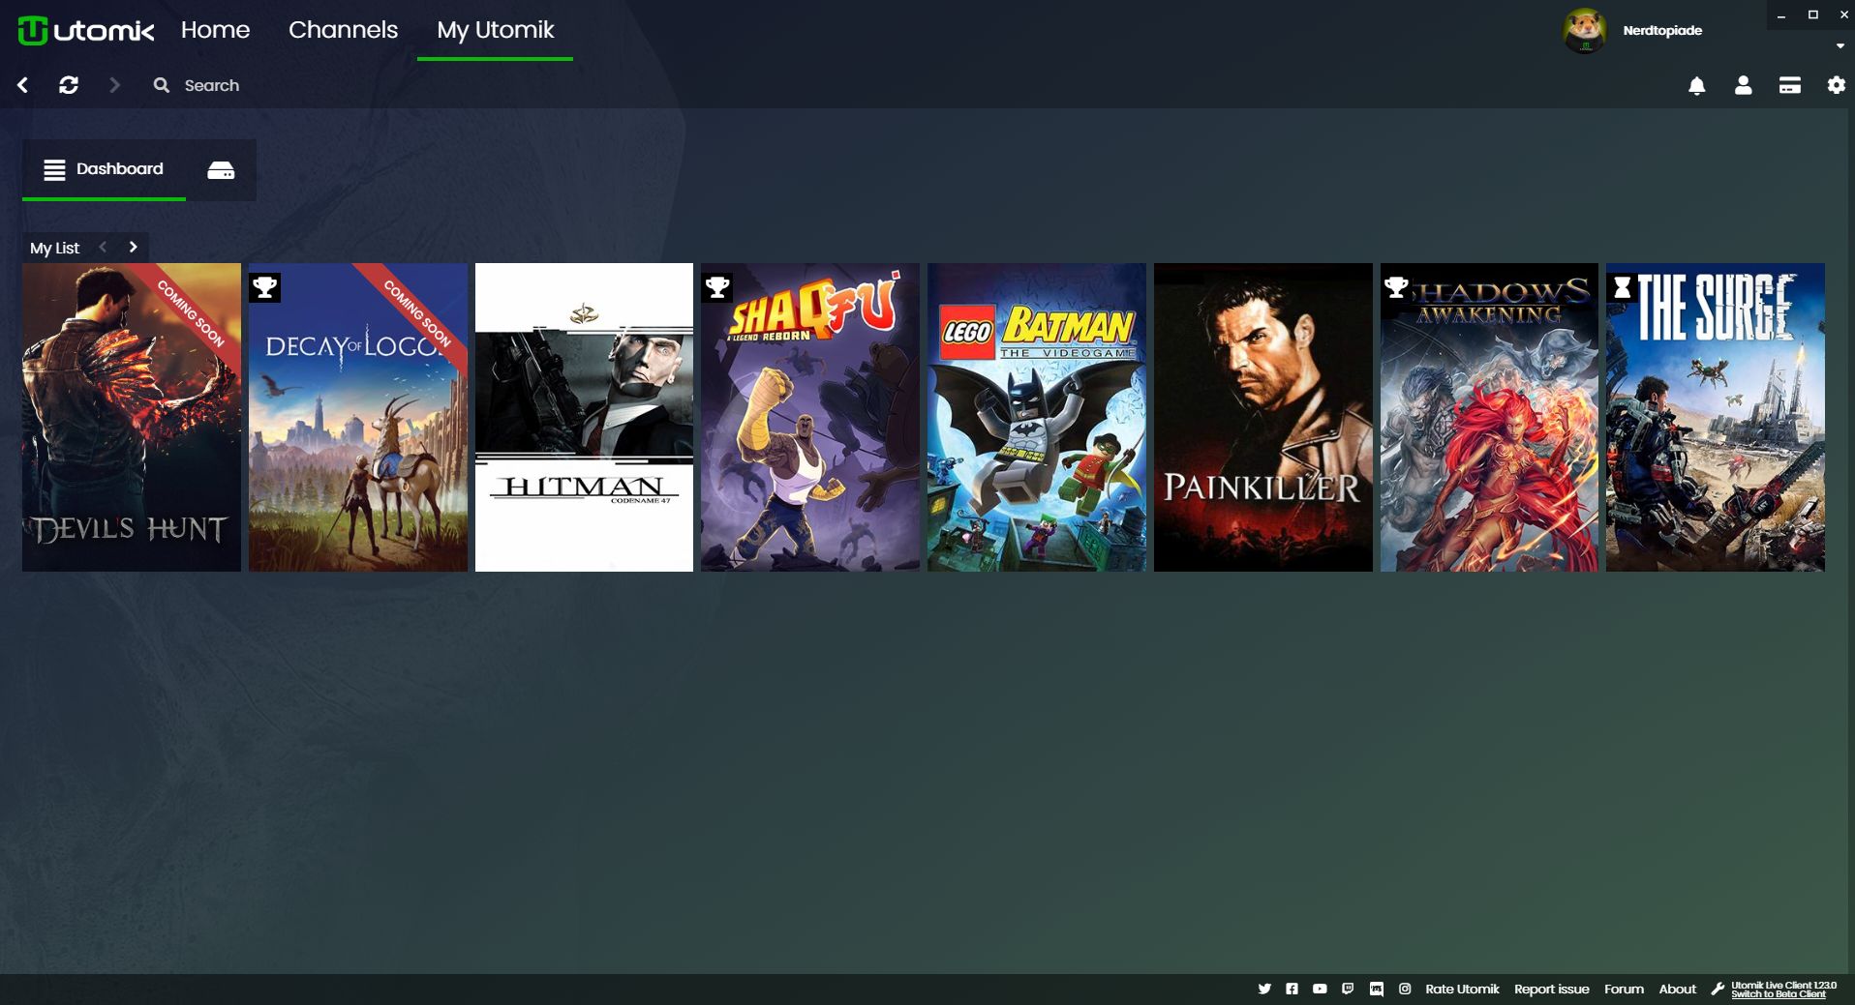
Task: Click Switch to Beta Client link
Action: [1778, 994]
